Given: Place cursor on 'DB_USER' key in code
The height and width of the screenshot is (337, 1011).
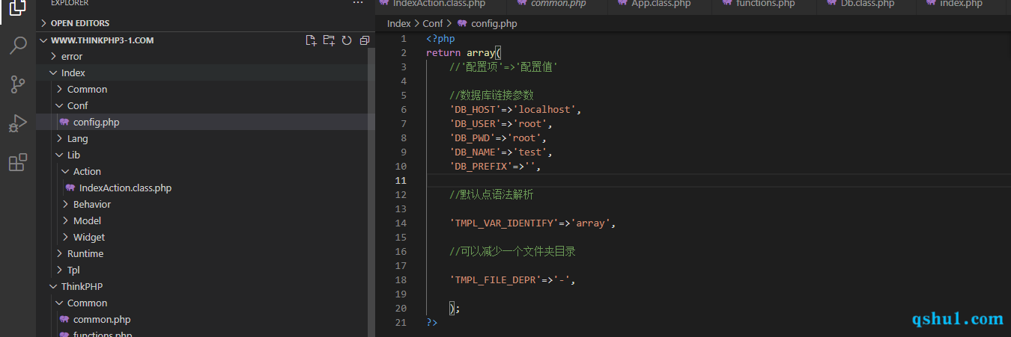Looking at the screenshot, I should pos(476,123).
